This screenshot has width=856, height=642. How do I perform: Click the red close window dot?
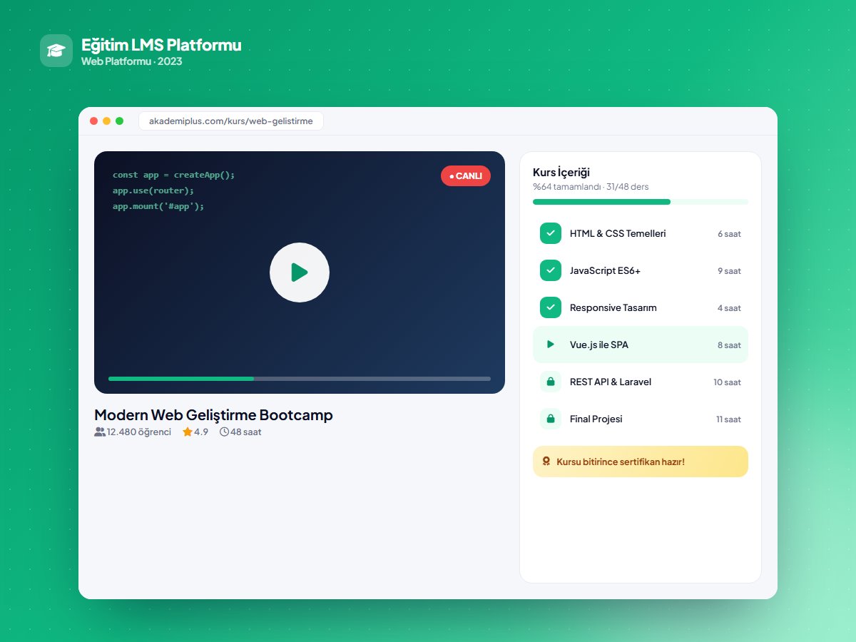pos(94,121)
